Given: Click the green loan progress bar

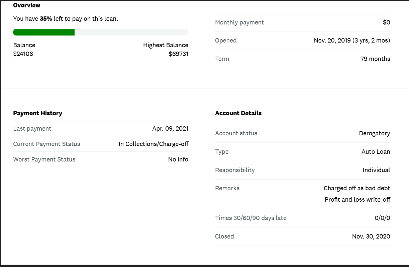Looking at the screenshot, I should tap(44, 32).
